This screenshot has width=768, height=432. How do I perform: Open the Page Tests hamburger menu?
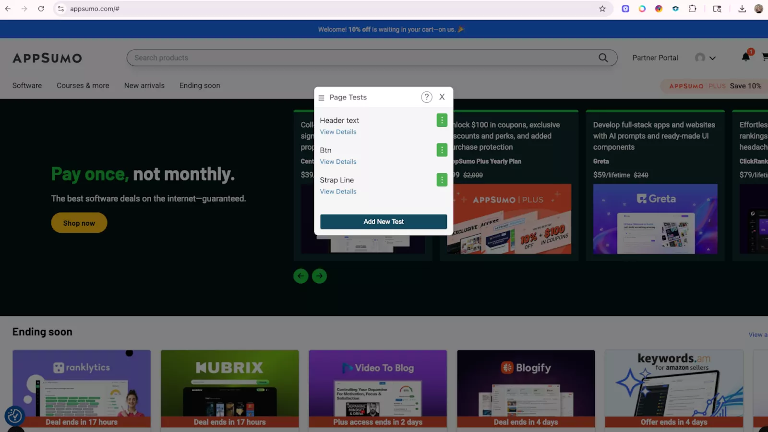tap(321, 97)
